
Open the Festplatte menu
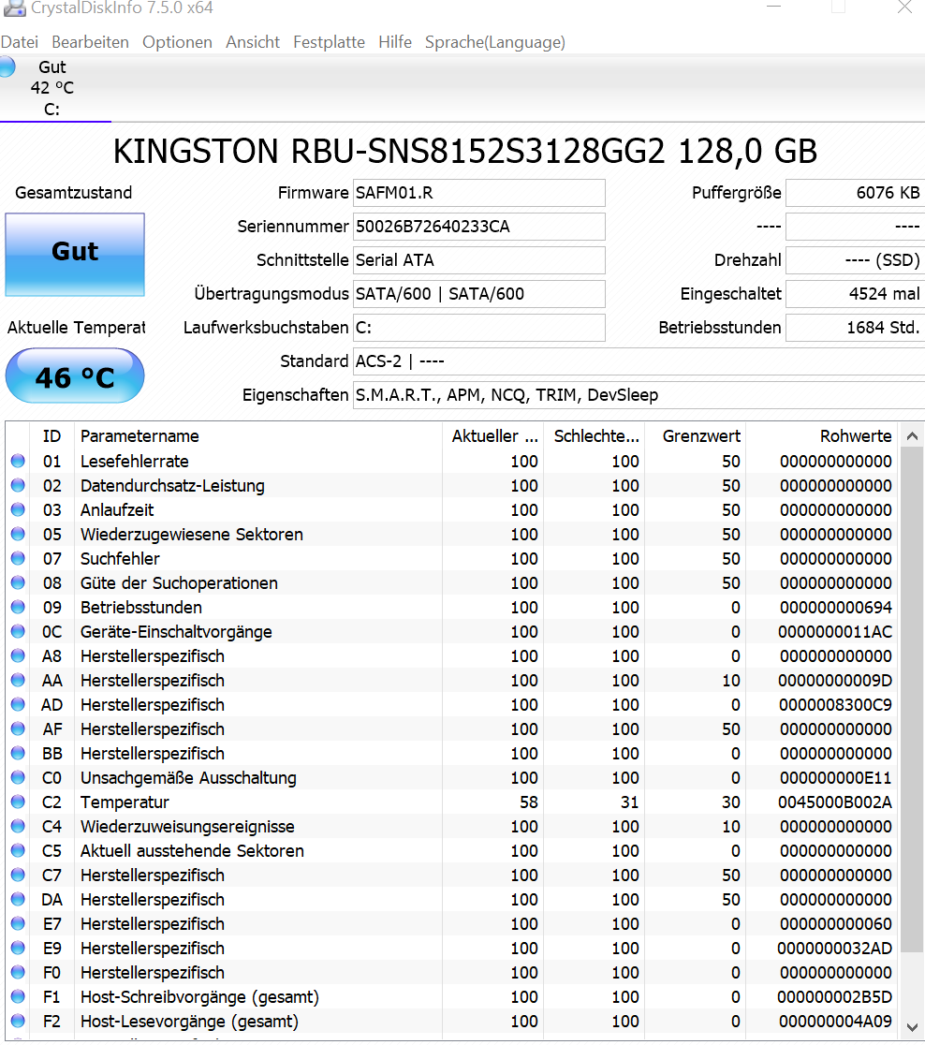(x=330, y=42)
